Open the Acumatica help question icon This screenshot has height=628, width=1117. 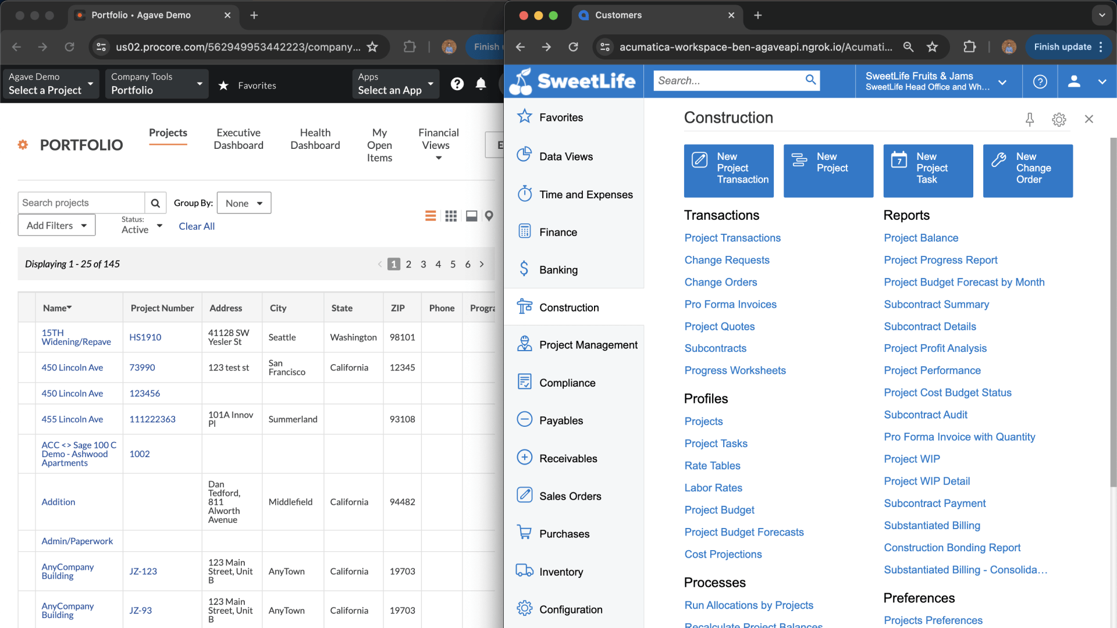click(x=1040, y=81)
